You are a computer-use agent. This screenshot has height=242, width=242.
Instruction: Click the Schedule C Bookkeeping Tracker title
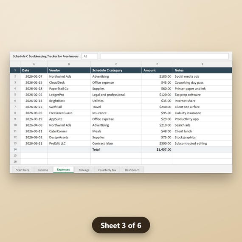tap(46, 56)
